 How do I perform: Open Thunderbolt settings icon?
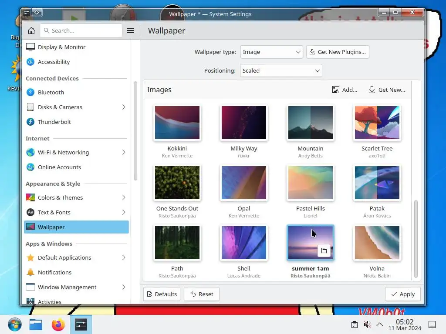30,122
